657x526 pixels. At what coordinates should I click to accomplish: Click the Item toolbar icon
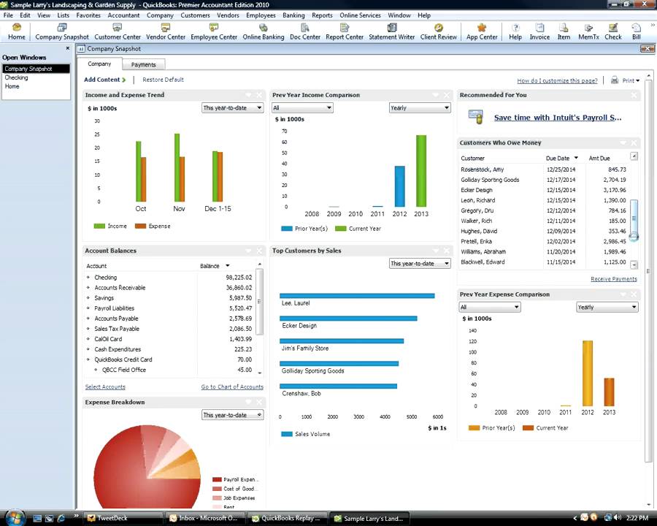(x=564, y=32)
